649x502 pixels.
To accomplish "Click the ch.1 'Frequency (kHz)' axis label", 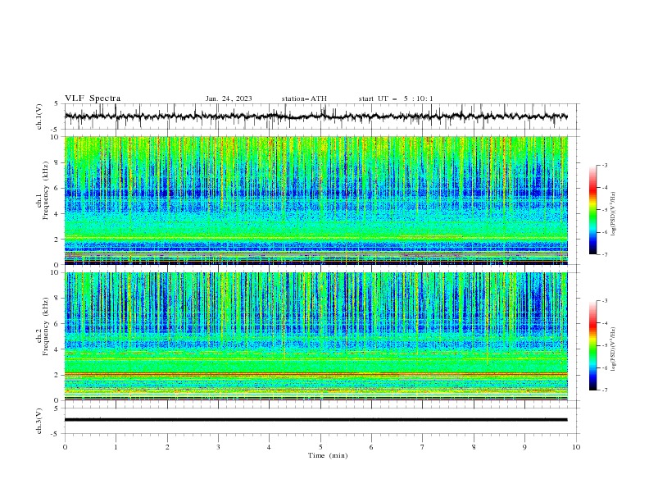I will click(x=46, y=192).
